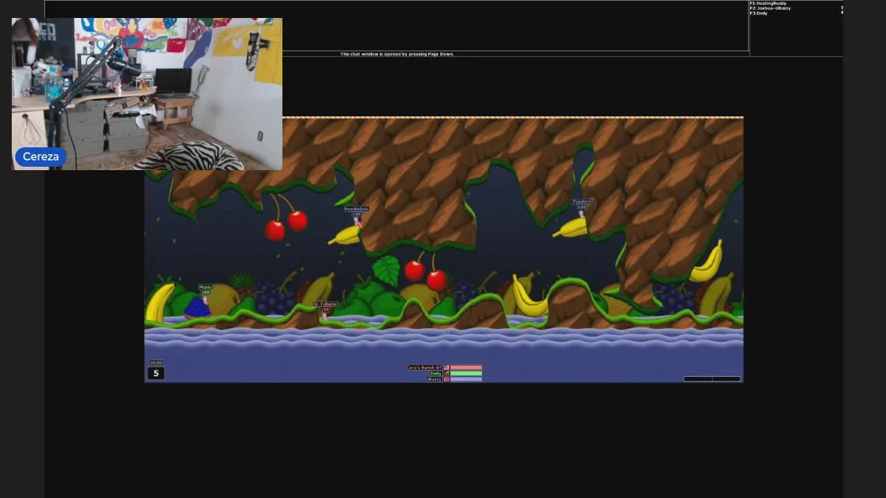
Task: Click the turn timer showing 5
Action: click(x=156, y=373)
